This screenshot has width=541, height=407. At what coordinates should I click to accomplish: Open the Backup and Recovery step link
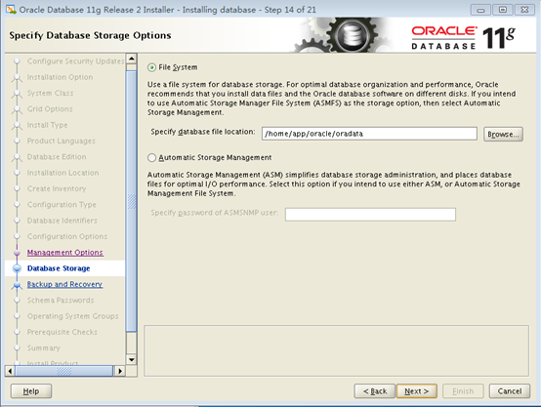[64, 284]
